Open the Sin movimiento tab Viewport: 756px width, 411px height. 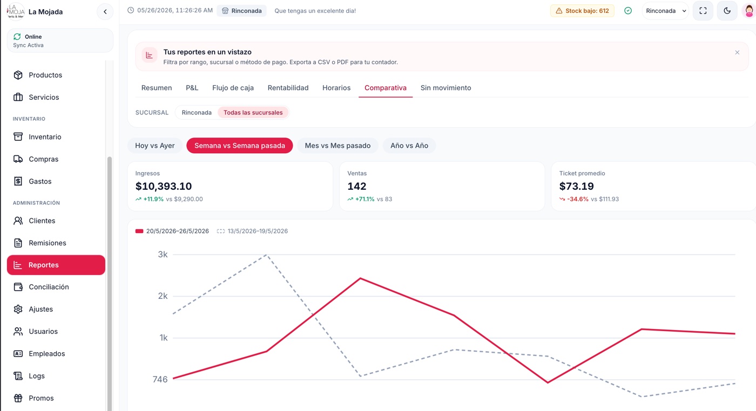tap(446, 88)
